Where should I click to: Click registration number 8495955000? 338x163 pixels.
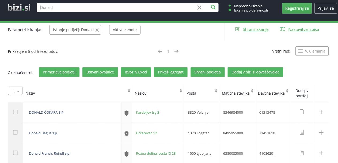point(233,133)
